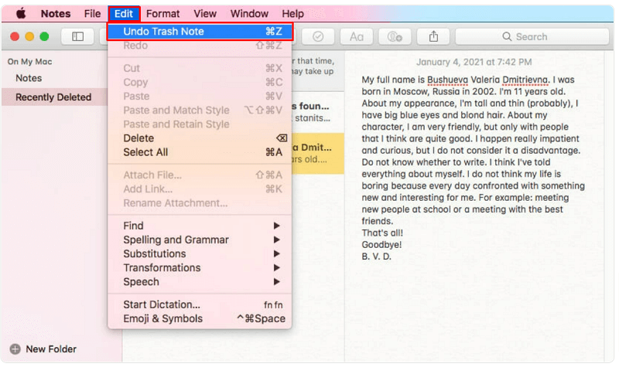The image size is (619, 367).
Task: Click the 'That's all!' line
Action: click(382, 233)
